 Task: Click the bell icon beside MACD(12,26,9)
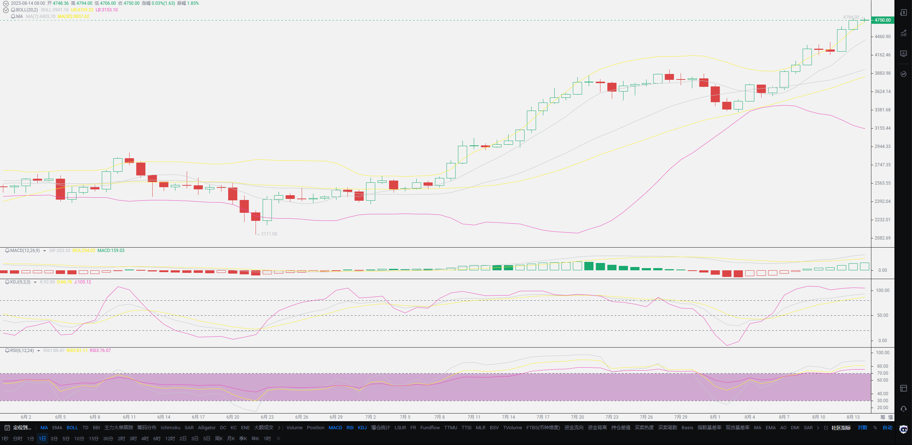tap(7, 251)
